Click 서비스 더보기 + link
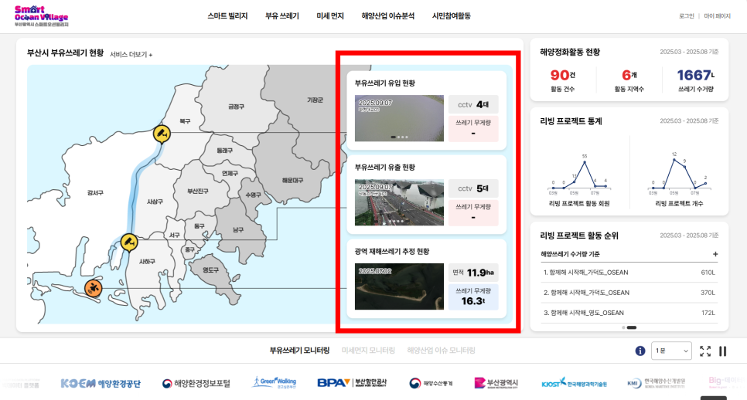The image size is (747, 400). pyautogui.click(x=131, y=55)
